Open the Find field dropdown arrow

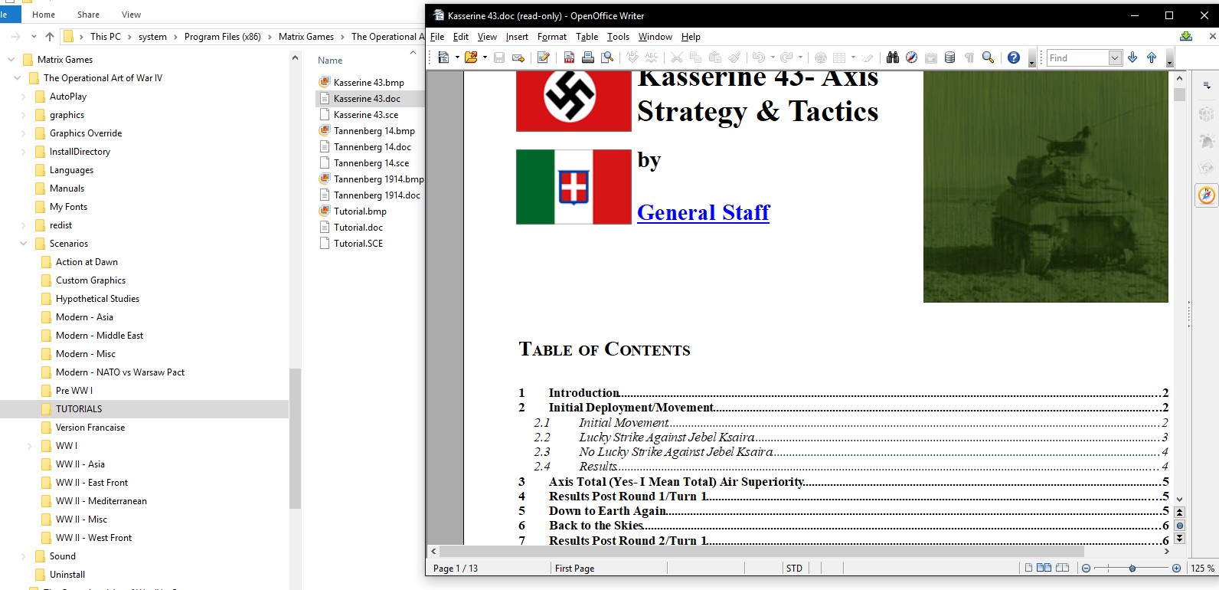pyautogui.click(x=1115, y=57)
